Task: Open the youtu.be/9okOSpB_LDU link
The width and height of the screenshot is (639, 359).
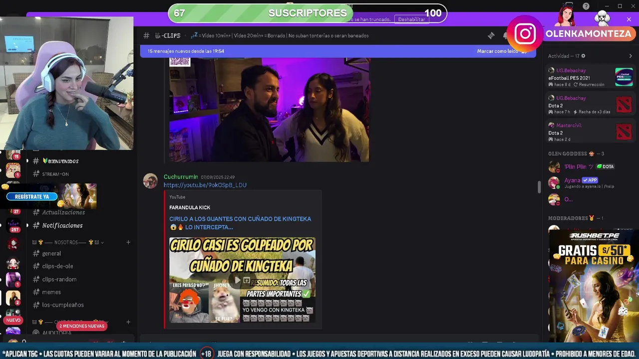Action: pos(205,185)
